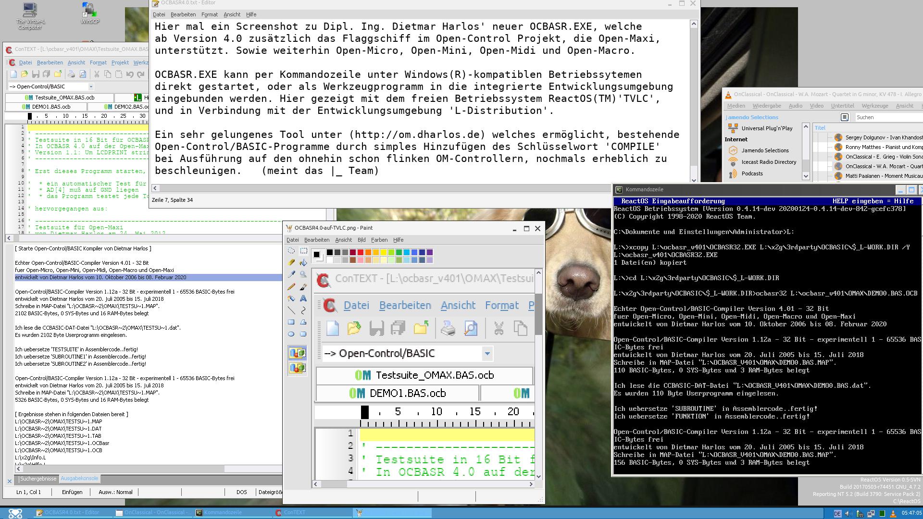923x519 pixels.
Task: Open Format menu in Editor window
Action: click(210, 14)
